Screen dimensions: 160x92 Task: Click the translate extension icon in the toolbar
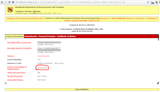152,2
